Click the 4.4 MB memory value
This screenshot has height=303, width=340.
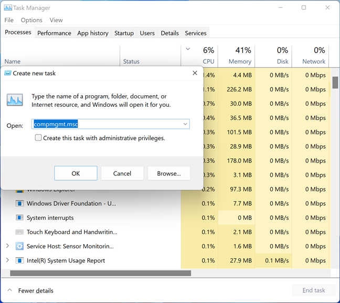pos(242,75)
